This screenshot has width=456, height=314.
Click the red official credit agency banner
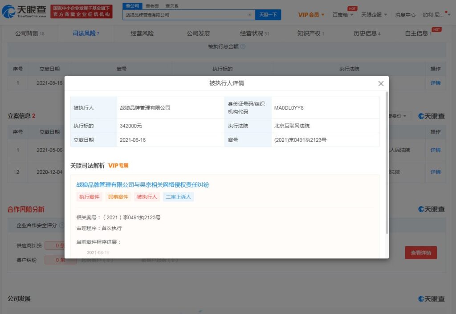pyautogui.click(x=81, y=11)
